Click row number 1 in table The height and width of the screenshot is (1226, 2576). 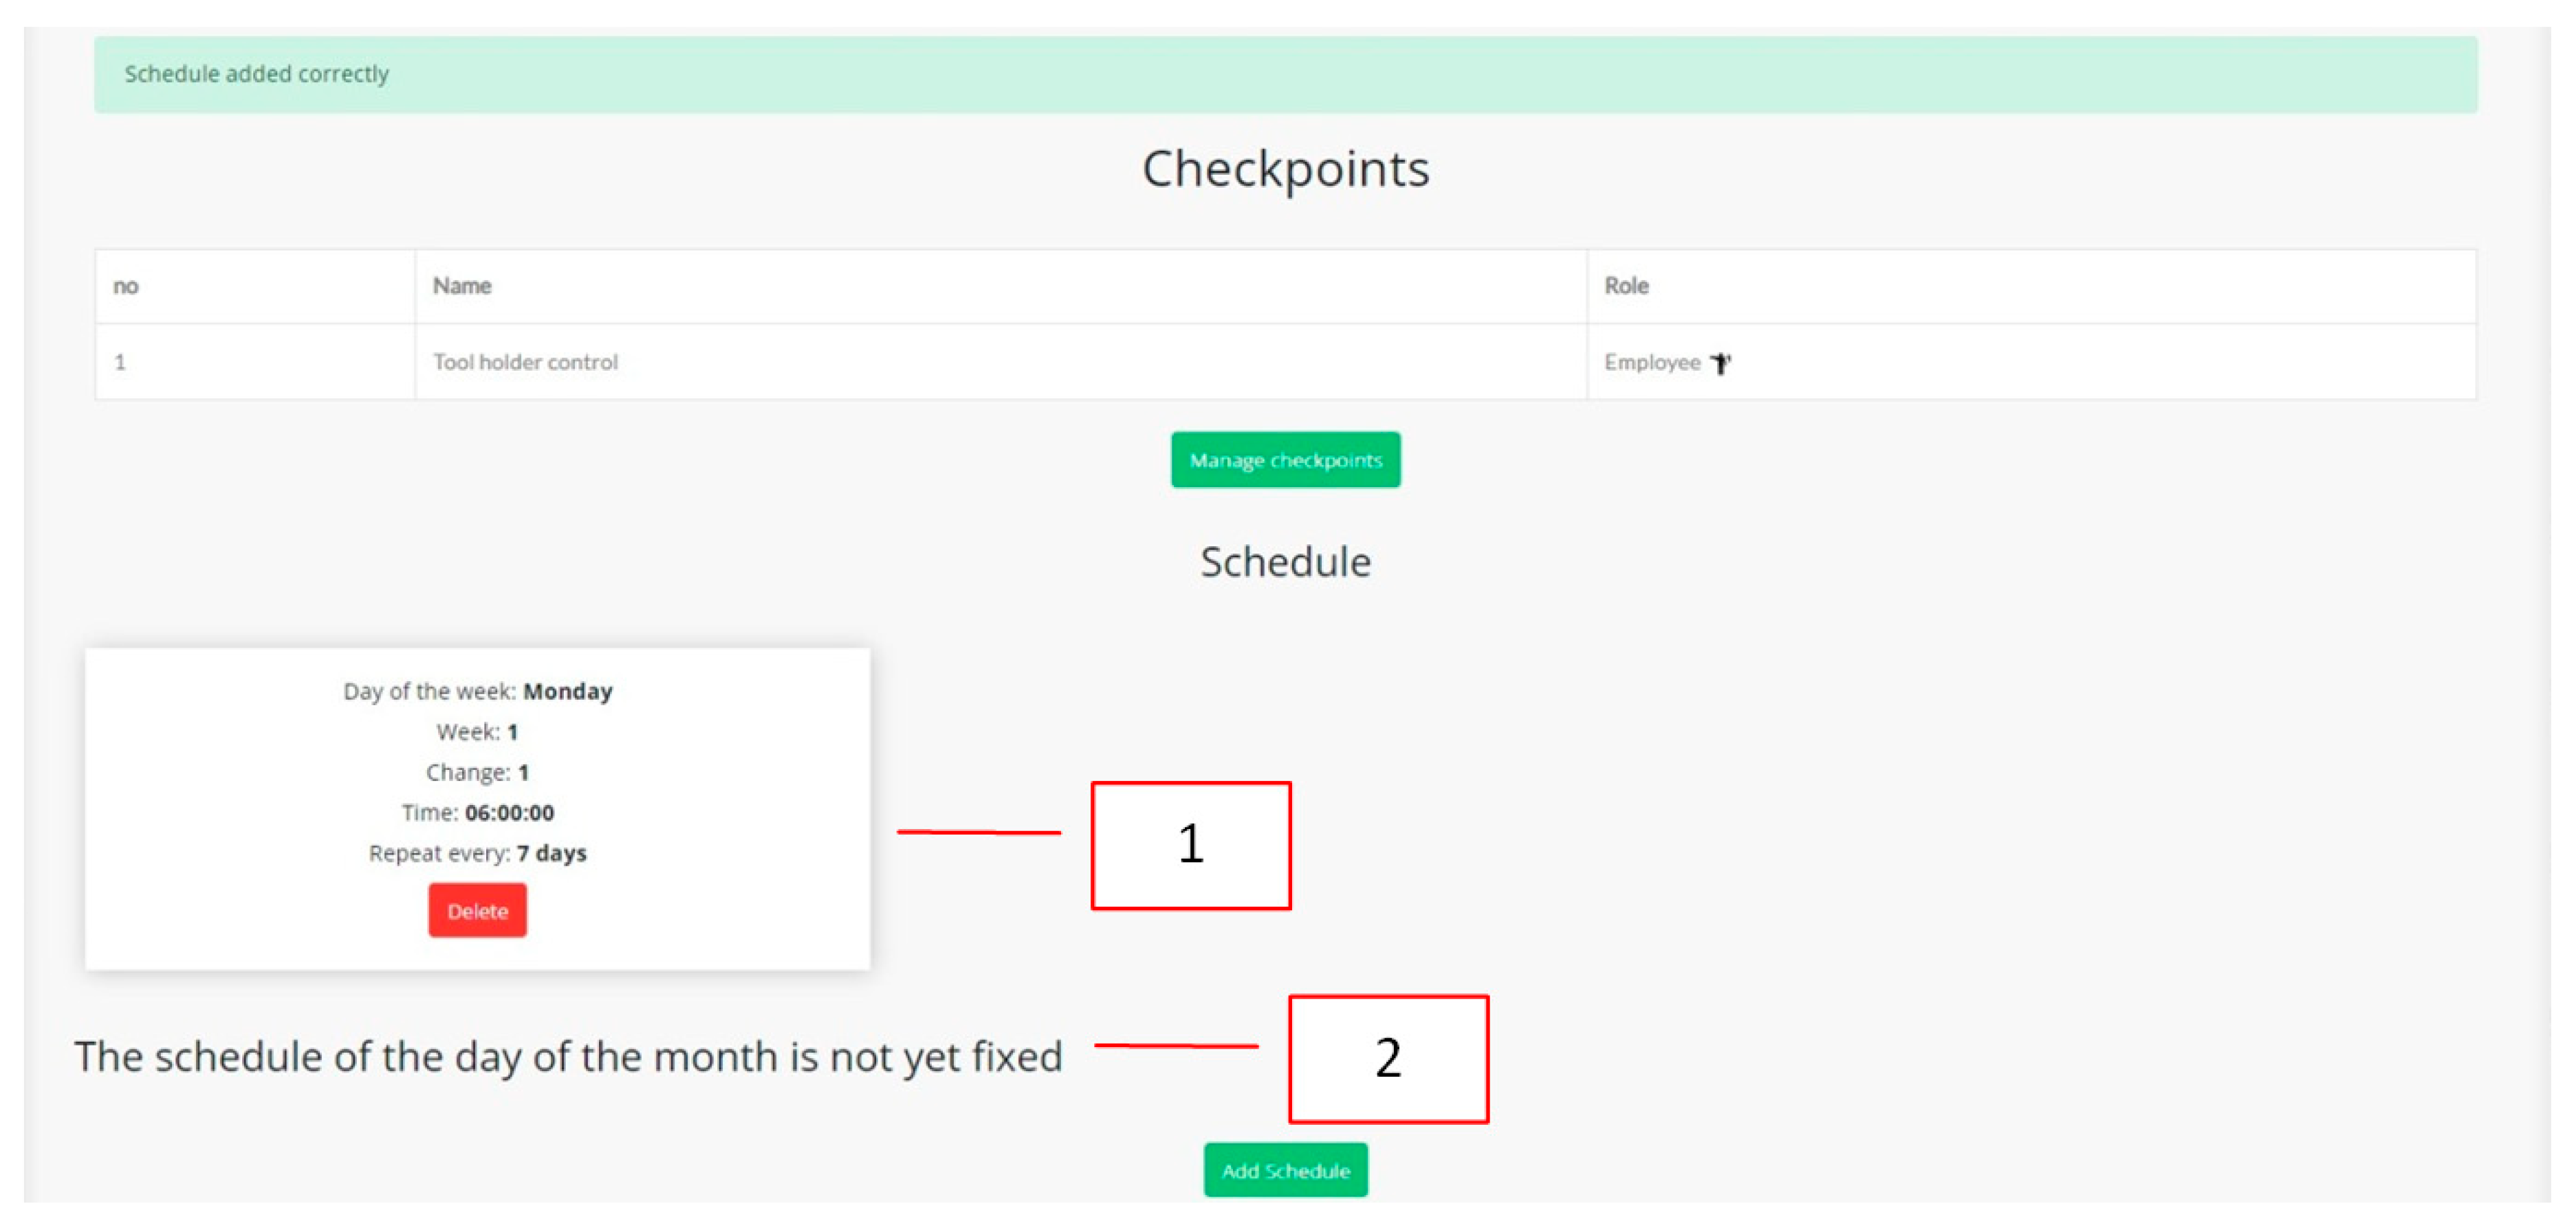(120, 363)
